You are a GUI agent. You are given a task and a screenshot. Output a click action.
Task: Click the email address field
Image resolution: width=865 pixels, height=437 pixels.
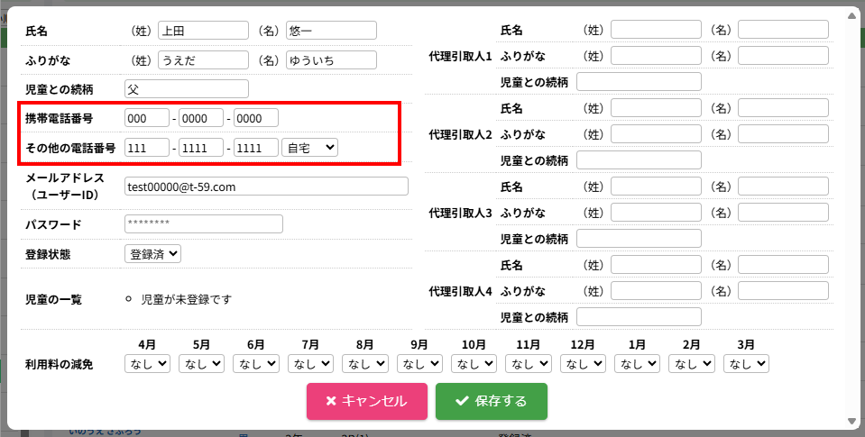coord(266,187)
